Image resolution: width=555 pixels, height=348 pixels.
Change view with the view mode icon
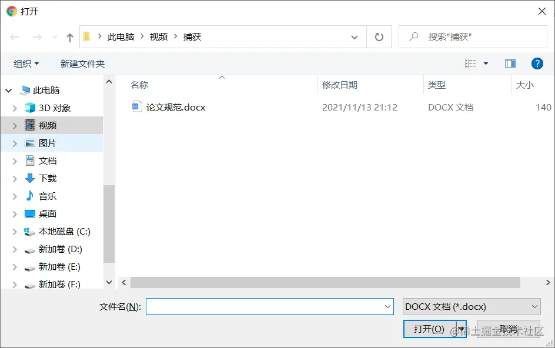pos(470,63)
